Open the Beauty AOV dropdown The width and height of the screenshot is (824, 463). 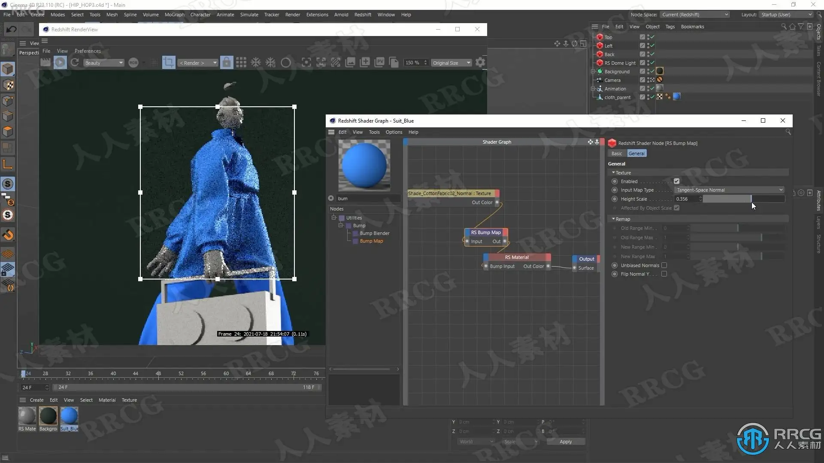(103, 63)
